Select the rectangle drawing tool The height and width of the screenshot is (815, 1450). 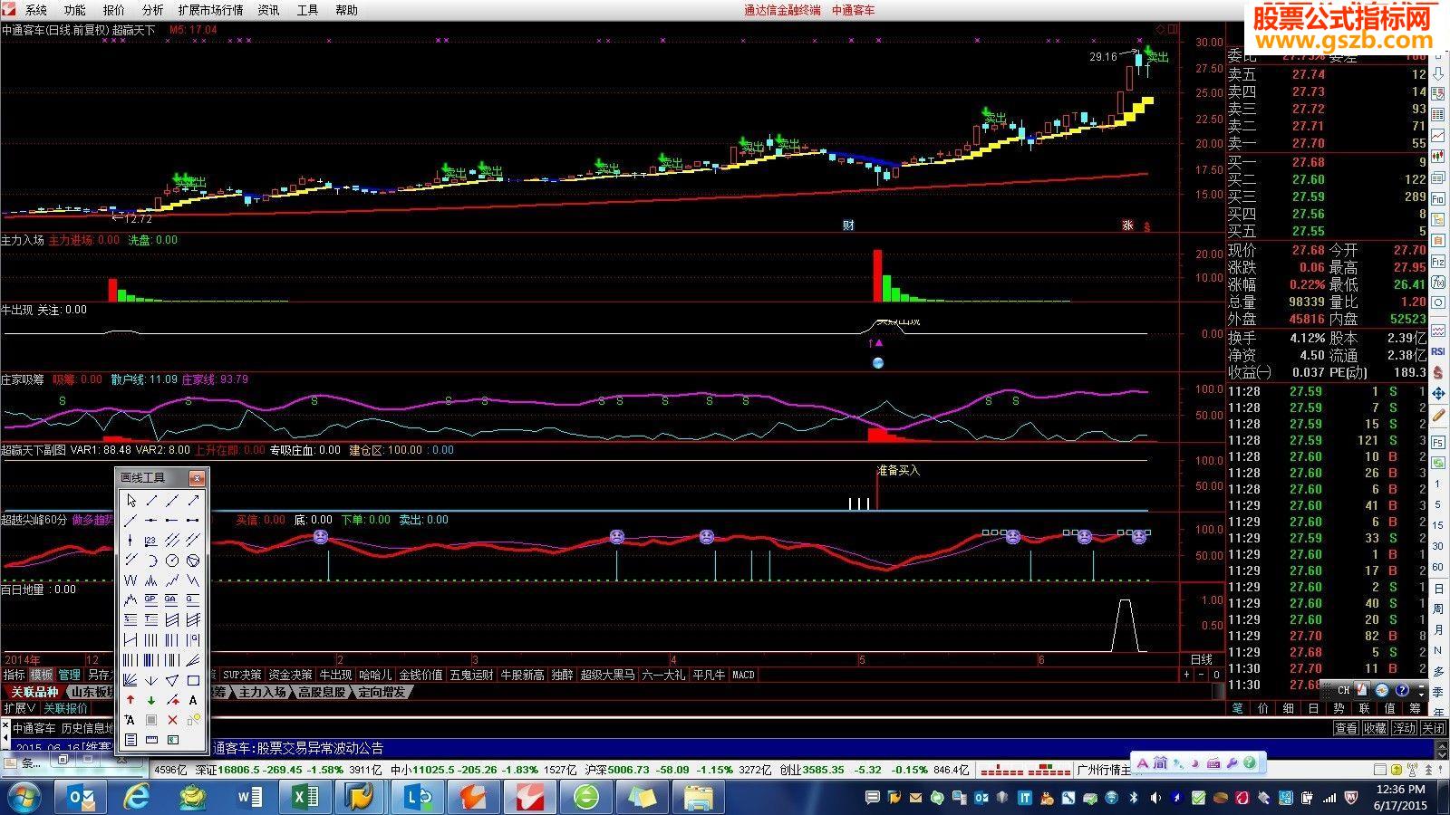tap(193, 680)
